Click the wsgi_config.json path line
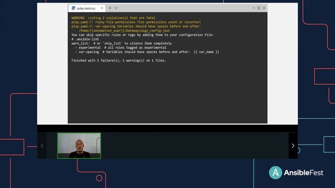 tap(125, 31)
